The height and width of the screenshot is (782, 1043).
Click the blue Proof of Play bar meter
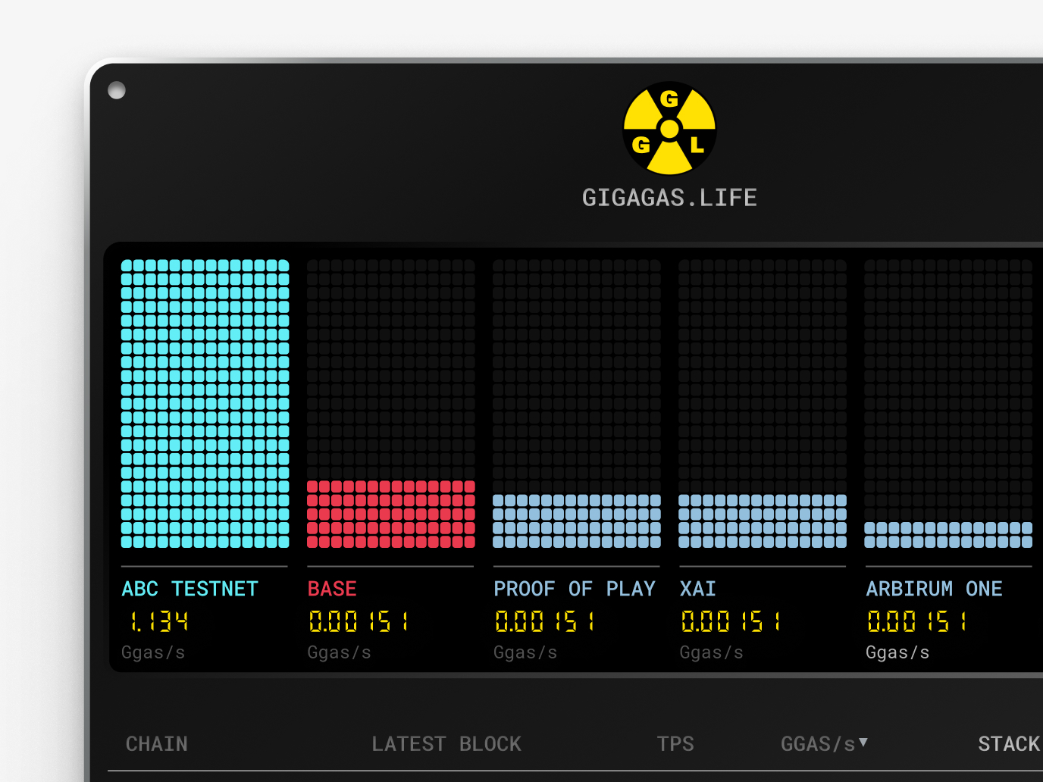coord(577,521)
